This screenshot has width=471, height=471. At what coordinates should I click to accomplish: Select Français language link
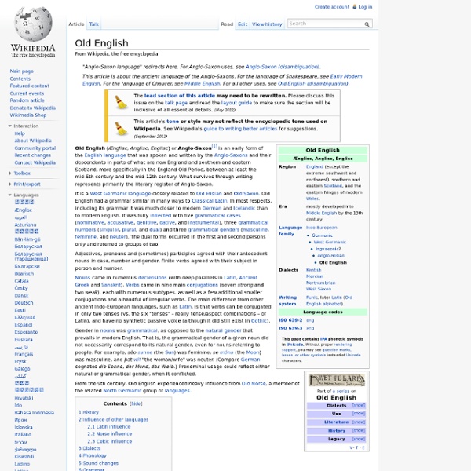click(x=24, y=354)
